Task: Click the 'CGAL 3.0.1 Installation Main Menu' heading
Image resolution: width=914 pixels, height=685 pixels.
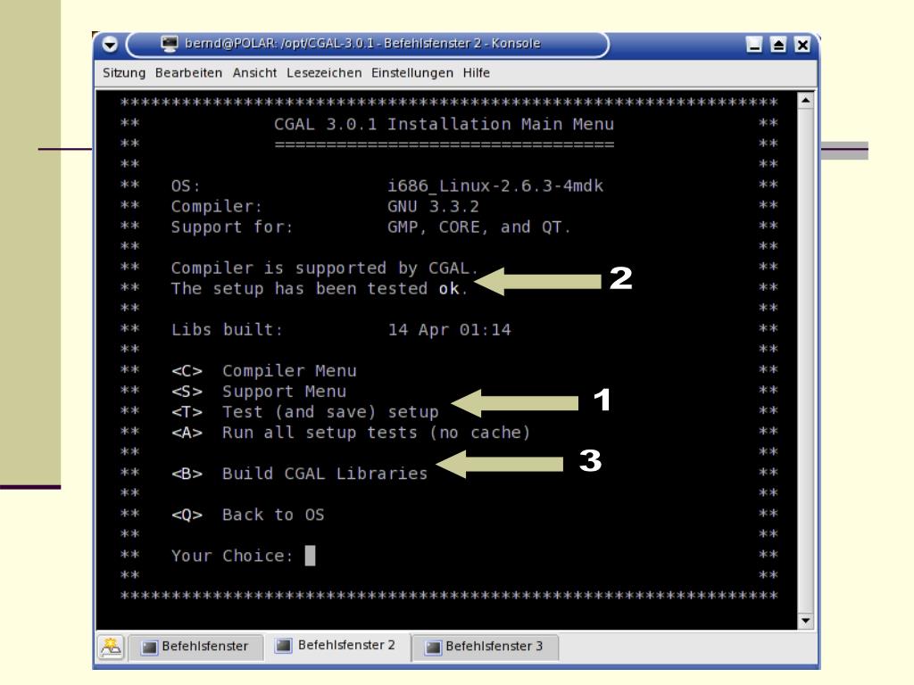Action: coord(445,124)
